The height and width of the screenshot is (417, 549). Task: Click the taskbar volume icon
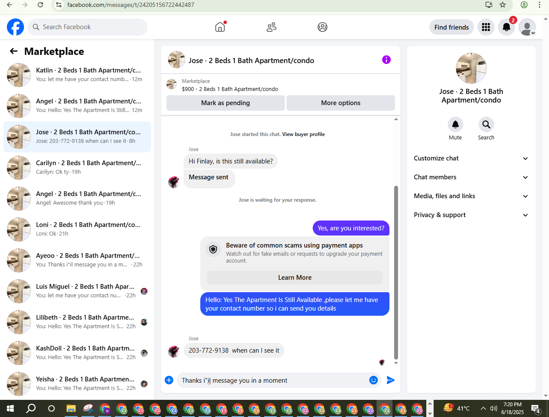pyautogui.click(x=494, y=408)
